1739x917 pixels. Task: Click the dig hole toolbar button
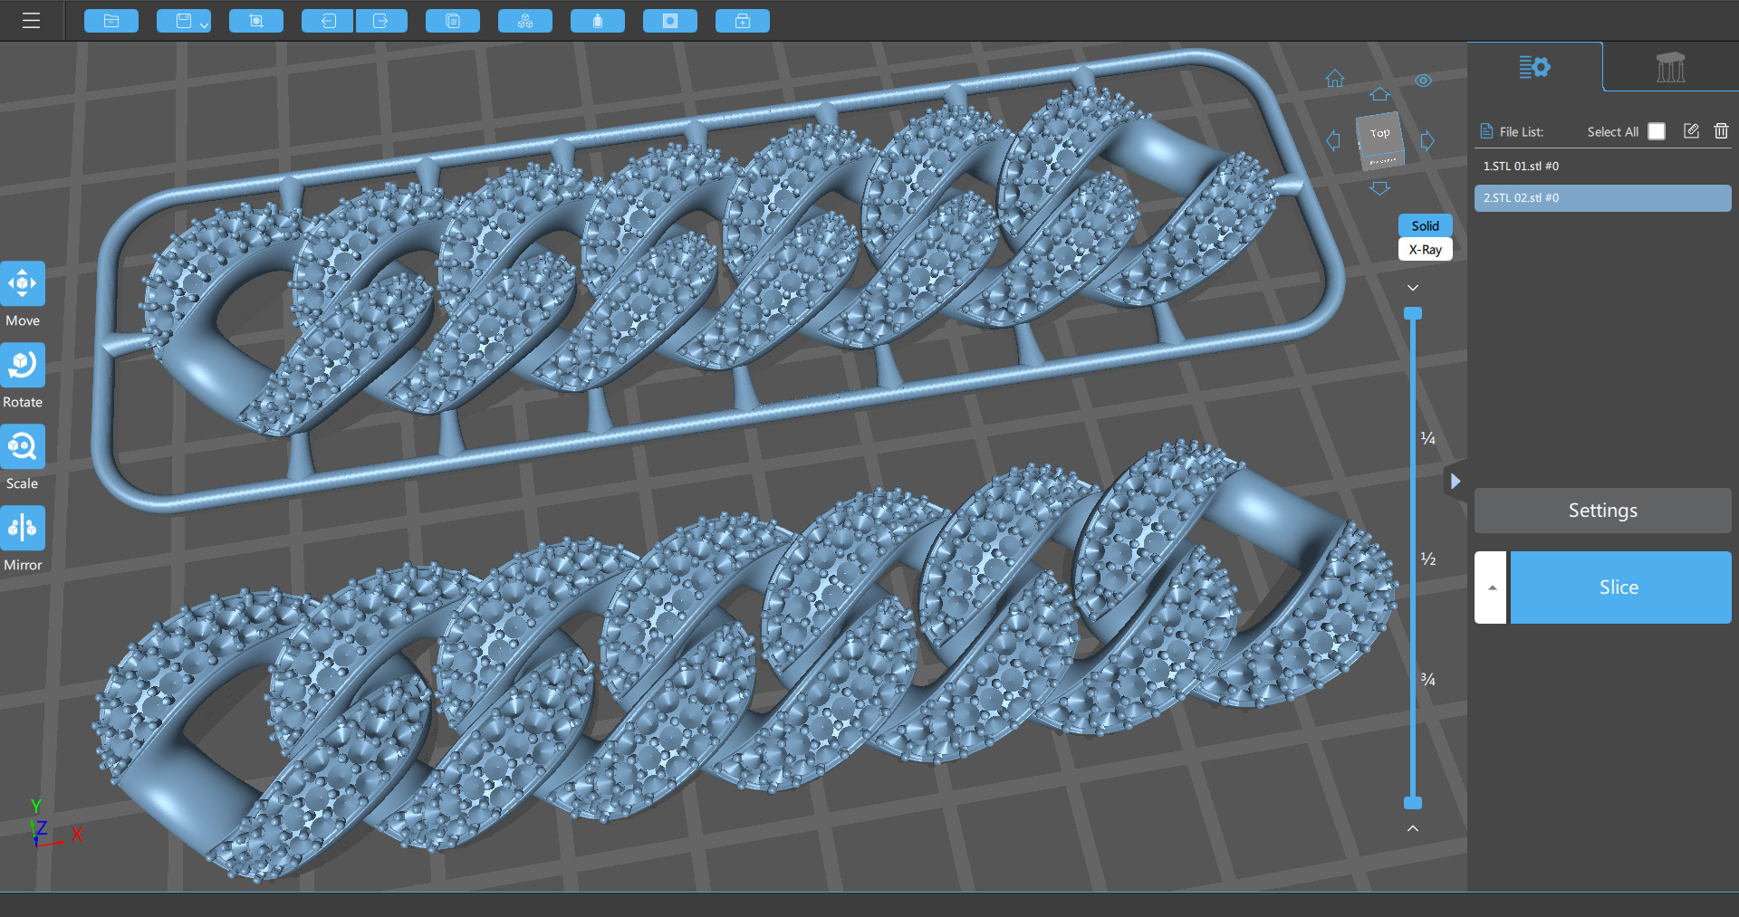[x=670, y=21]
